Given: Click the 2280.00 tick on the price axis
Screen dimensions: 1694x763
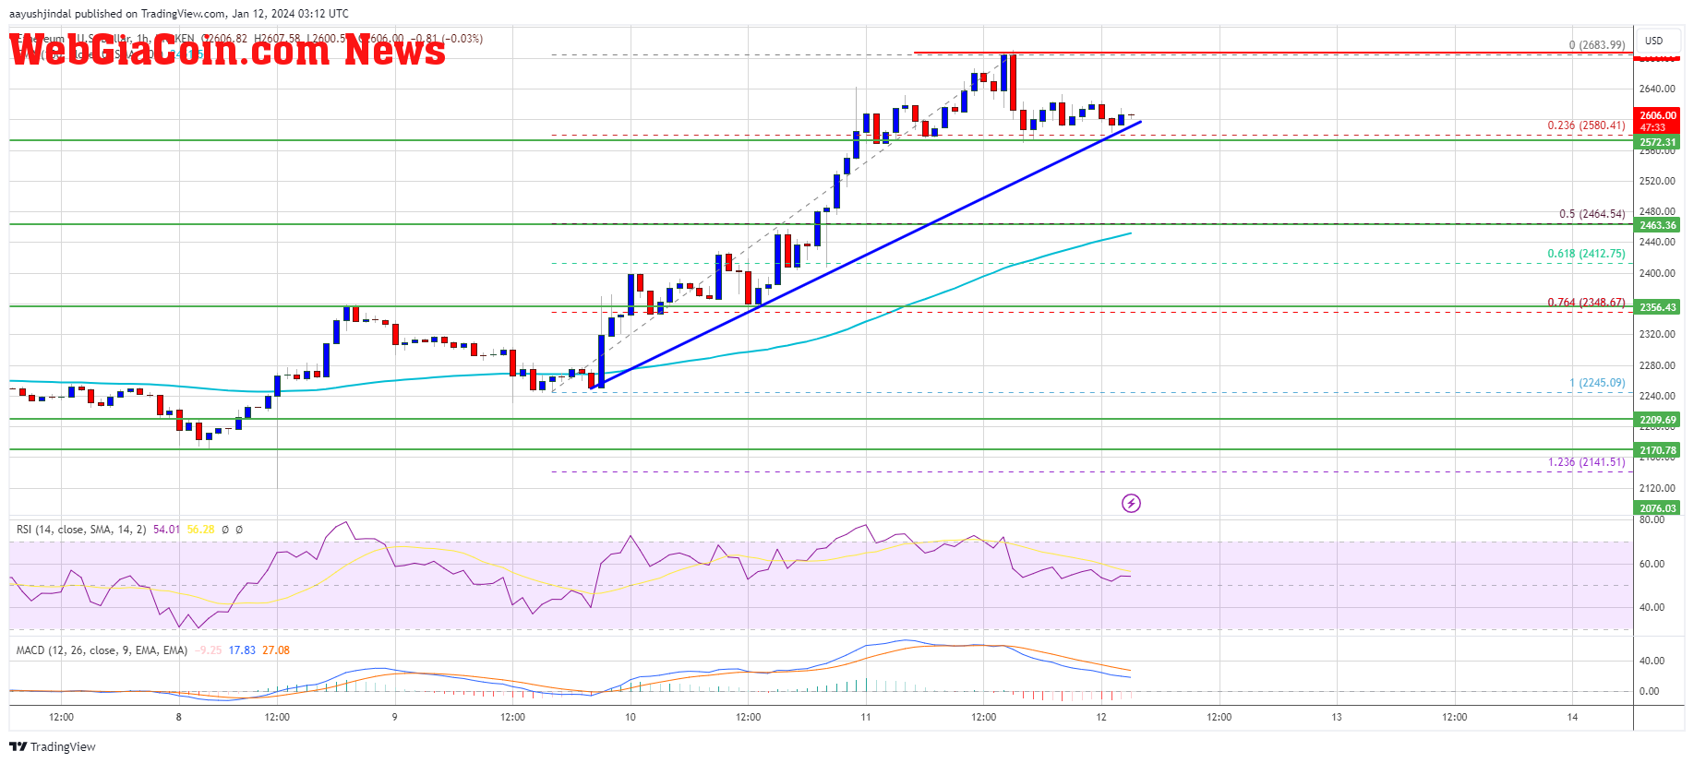Looking at the screenshot, I should tap(1657, 366).
